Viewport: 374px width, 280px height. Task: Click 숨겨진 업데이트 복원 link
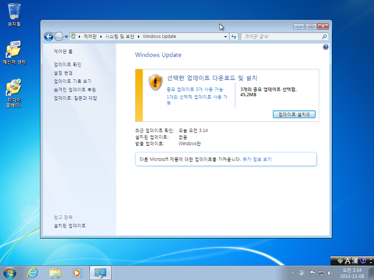click(x=75, y=90)
